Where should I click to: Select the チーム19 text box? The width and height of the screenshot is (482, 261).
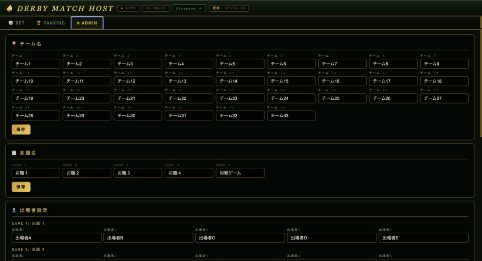point(36,98)
